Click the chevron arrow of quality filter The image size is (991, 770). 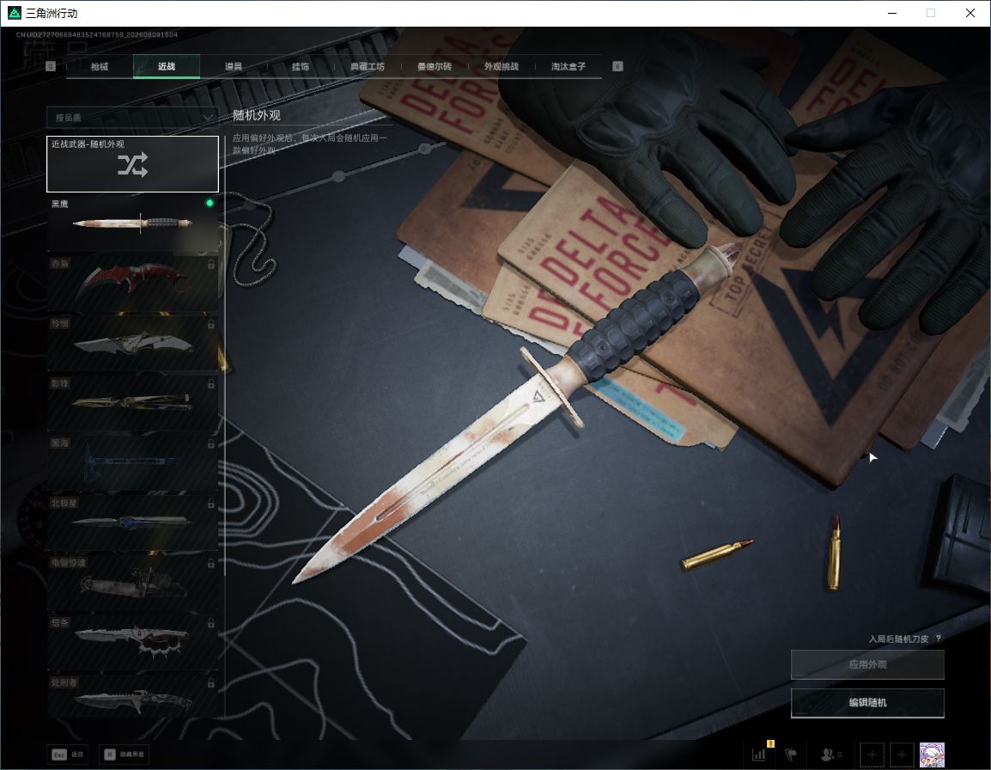(x=207, y=118)
